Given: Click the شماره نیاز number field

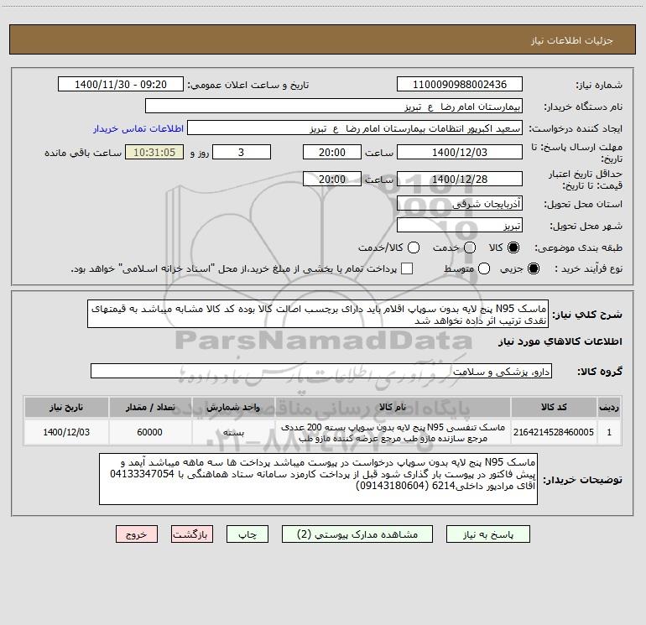Looking at the screenshot, I should tap(460, 84).
